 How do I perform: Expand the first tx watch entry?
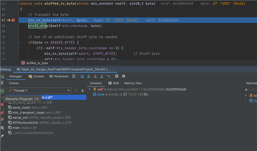tap(246, 95)
